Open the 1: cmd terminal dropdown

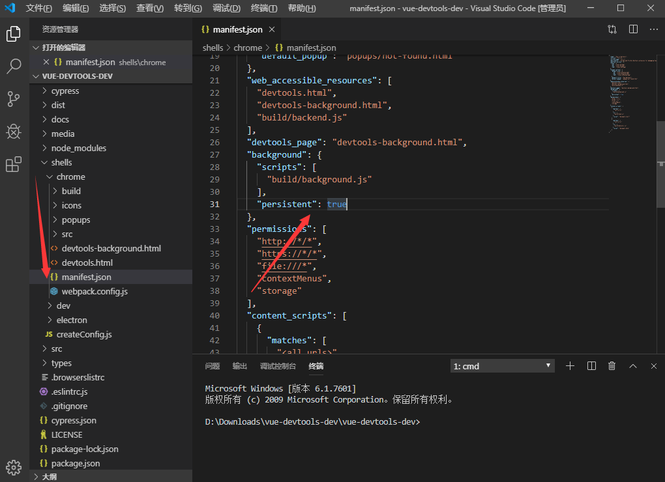502,366
